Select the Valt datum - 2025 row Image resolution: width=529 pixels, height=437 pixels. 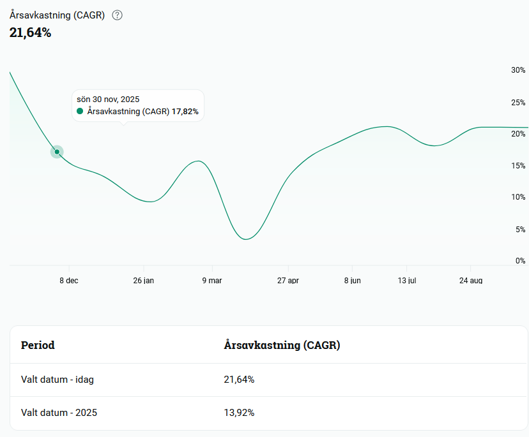(x=269, y=413)
